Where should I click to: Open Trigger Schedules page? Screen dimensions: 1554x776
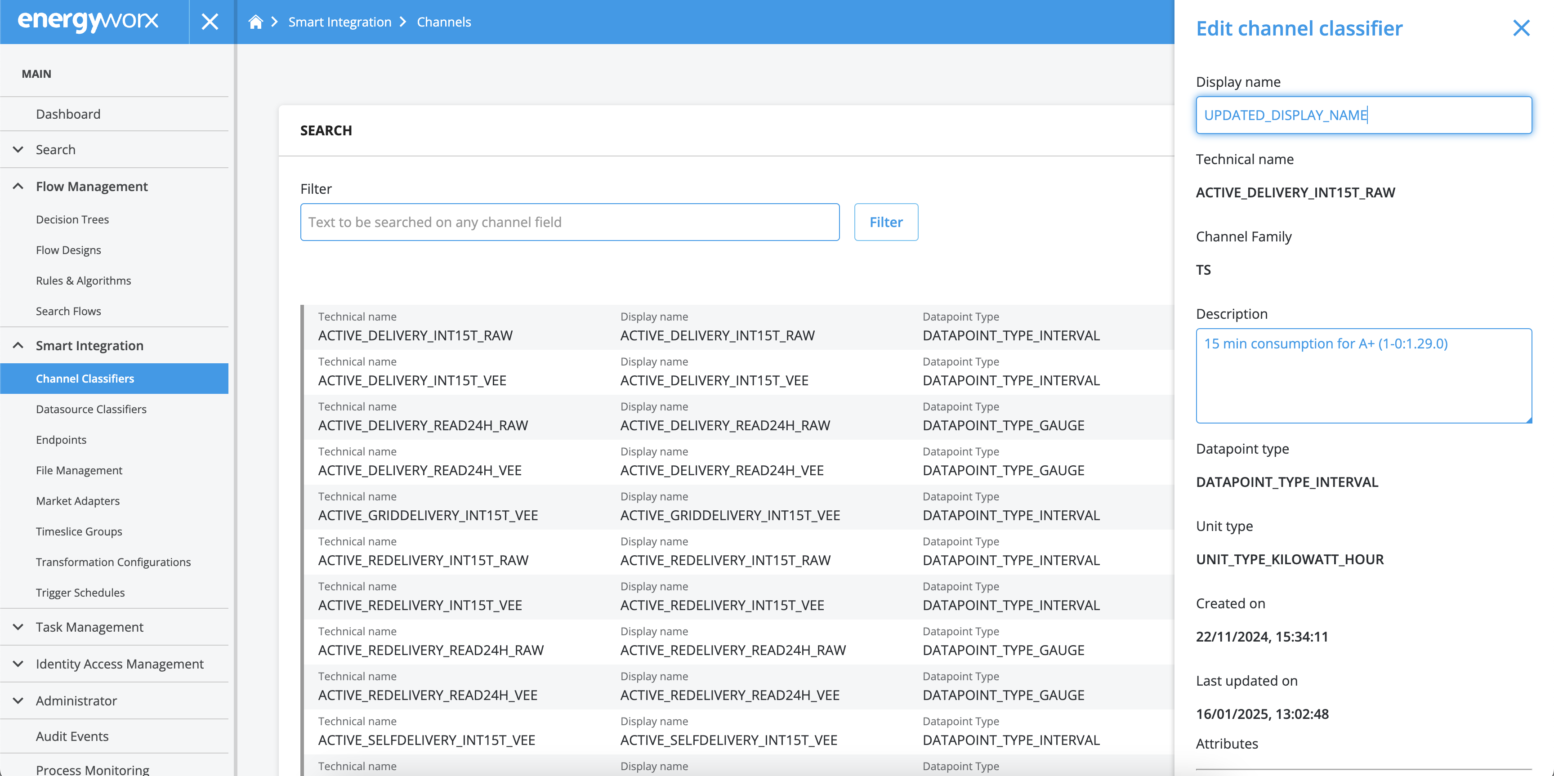coord(80,593)
